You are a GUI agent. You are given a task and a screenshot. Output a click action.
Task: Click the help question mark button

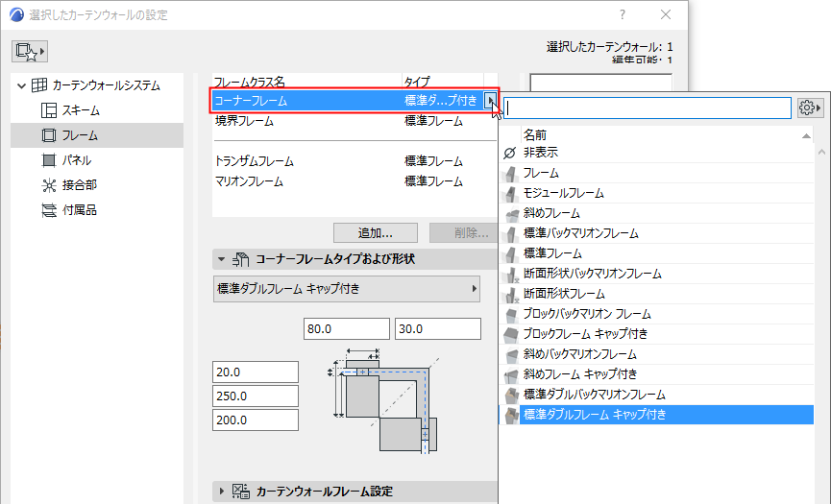tap(623, 14)
